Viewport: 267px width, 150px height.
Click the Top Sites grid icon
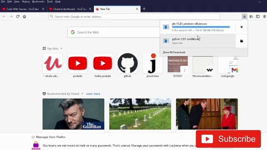(44, 48)
